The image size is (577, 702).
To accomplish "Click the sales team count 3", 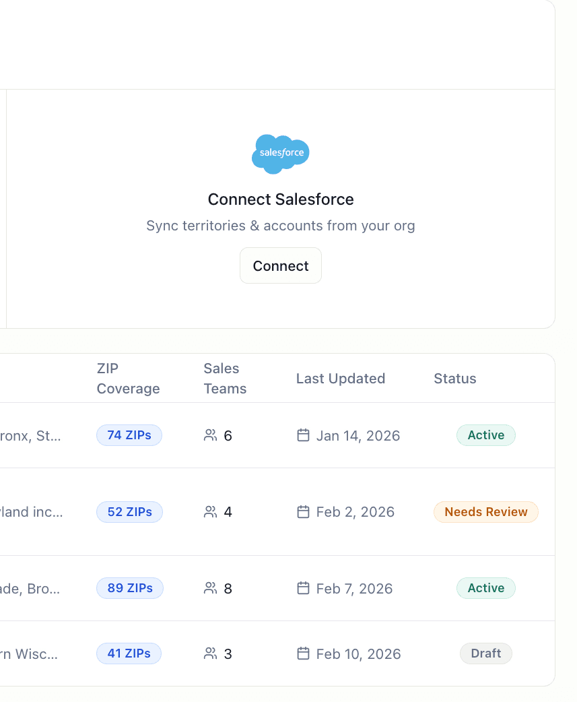I will 228,654.
